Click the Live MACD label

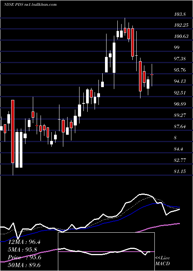163,261
